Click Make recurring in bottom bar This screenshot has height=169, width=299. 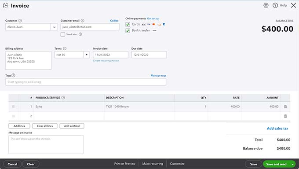click(153, 164)
